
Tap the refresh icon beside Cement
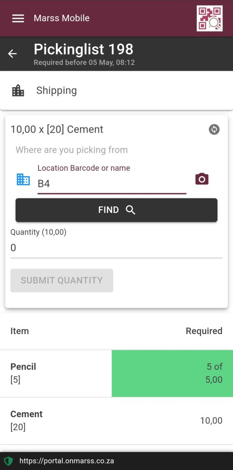214,129
